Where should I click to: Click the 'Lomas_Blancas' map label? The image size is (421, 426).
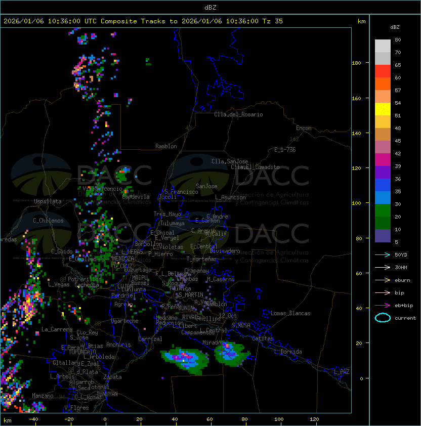tap(290, 313)
